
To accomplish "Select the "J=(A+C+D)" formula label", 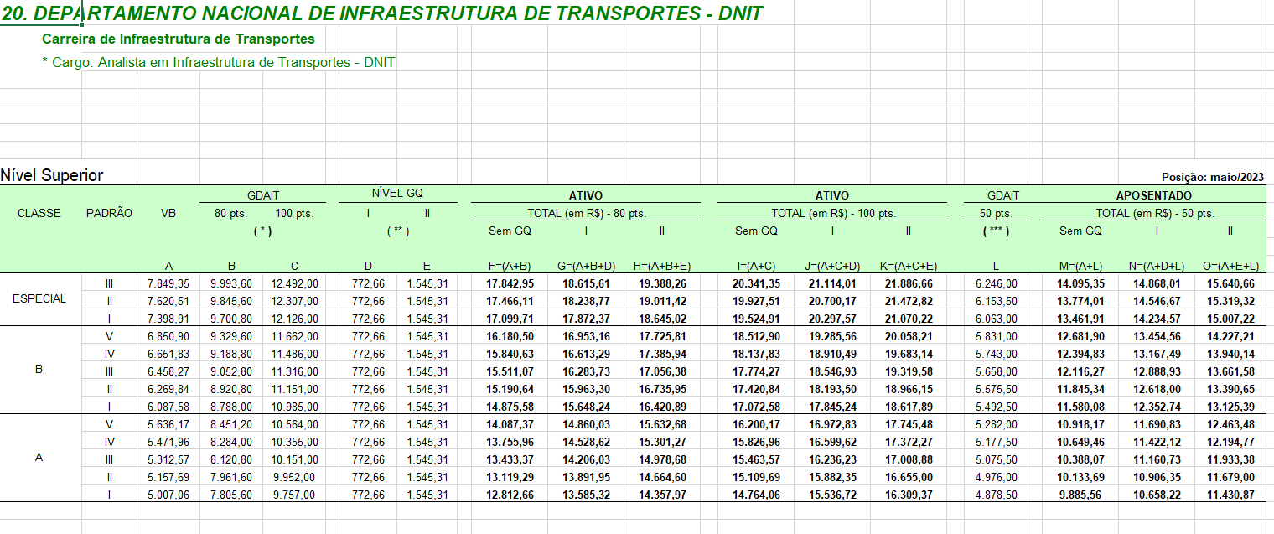I will pyautogui.click(x=832, y=266).
